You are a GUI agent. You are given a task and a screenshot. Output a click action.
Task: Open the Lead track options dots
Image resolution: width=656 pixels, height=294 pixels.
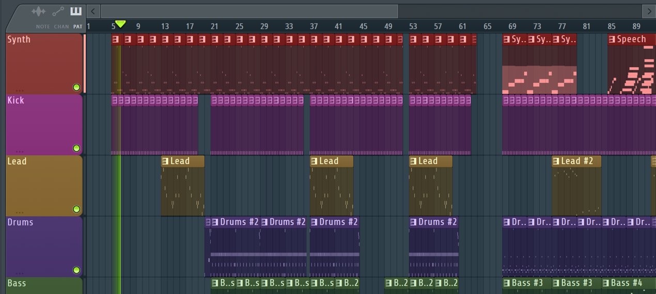[20, 212]
